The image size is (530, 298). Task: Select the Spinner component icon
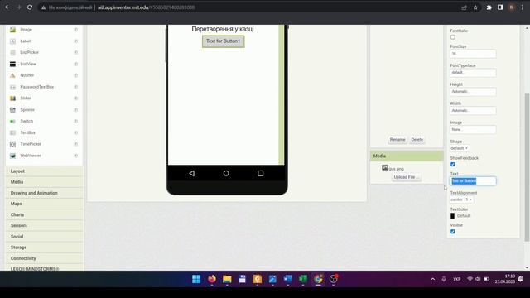point(13,110)
